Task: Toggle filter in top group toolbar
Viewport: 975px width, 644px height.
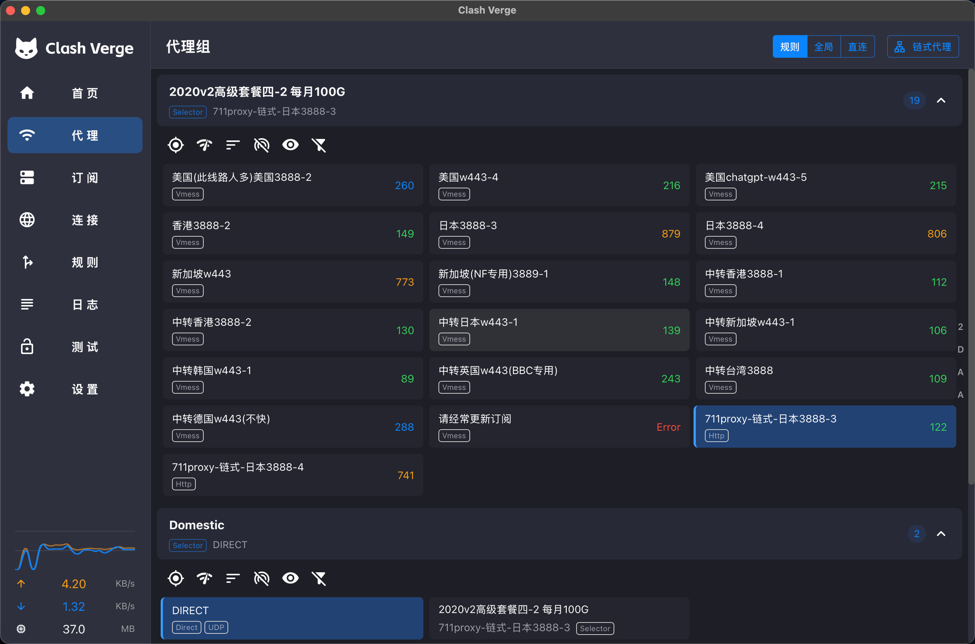Action: coord(319,145)
